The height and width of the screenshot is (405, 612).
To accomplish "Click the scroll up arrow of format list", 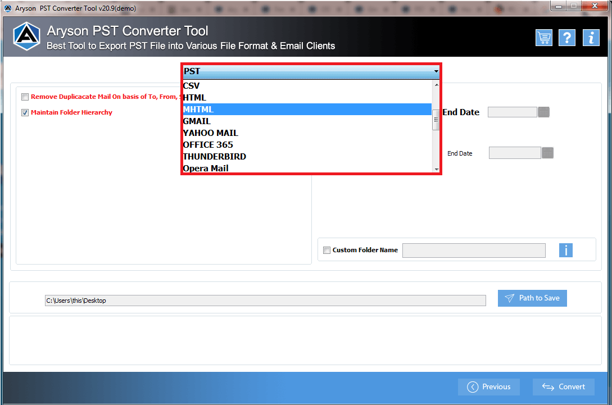I will pyautogui.click(x=436, y=85).
